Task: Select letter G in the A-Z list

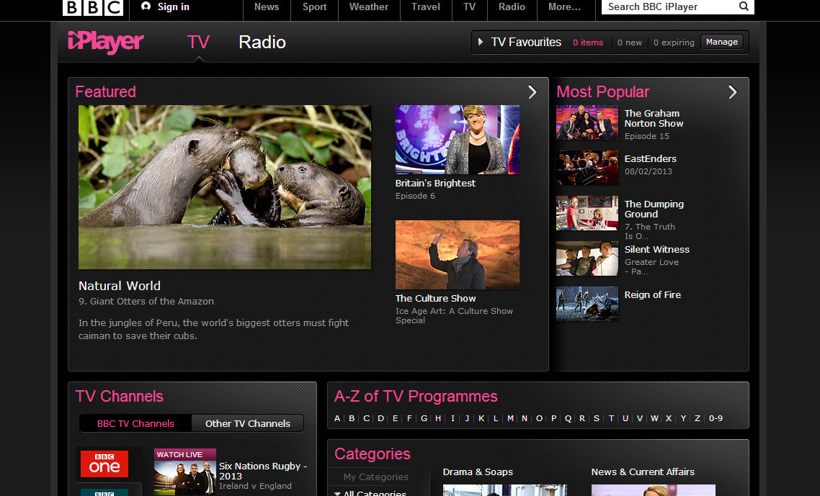Action: click(x=423, y=418)
